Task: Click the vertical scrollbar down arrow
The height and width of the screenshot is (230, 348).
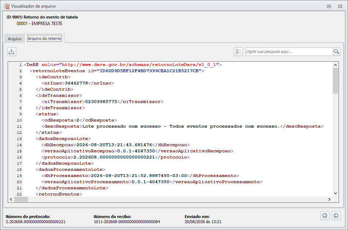Action: [x=335, y=193]
